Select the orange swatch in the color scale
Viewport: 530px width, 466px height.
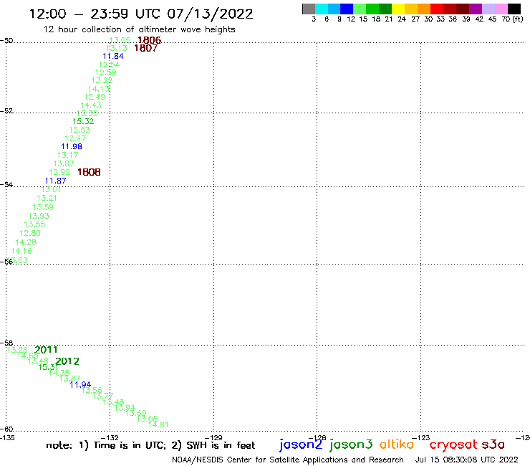[424, 9]
